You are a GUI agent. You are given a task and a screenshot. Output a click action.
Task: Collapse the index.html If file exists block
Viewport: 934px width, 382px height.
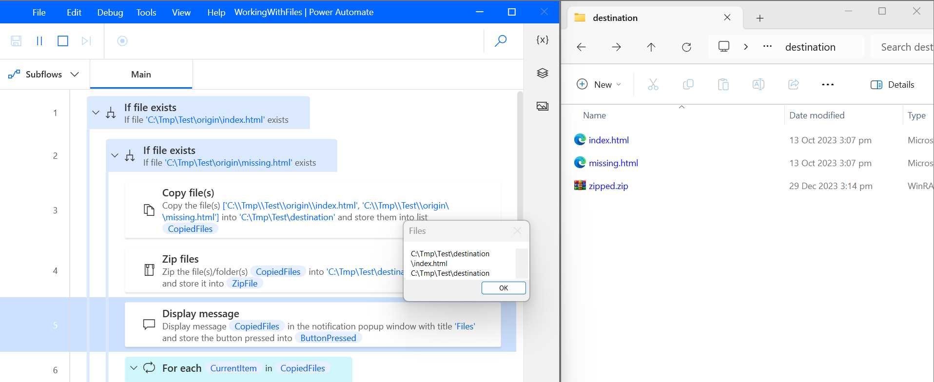96,113
